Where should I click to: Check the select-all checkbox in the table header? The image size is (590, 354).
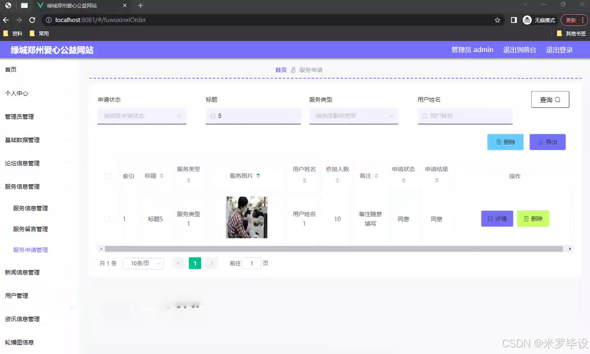tap(108, 176)
